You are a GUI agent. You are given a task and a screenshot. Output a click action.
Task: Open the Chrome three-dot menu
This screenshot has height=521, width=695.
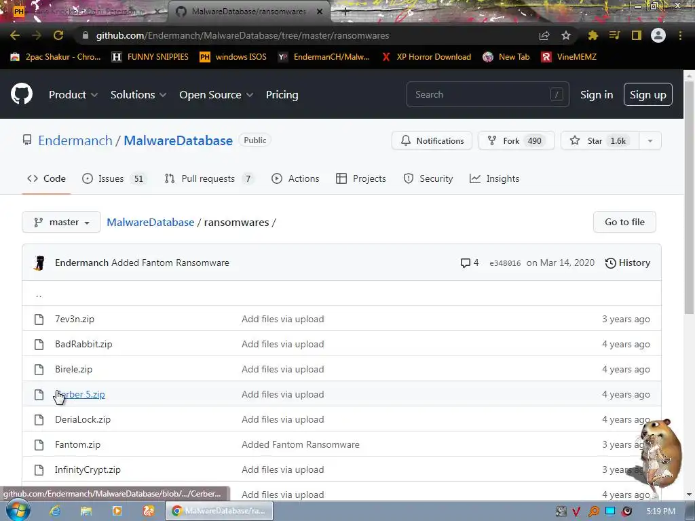coord(680,35)
